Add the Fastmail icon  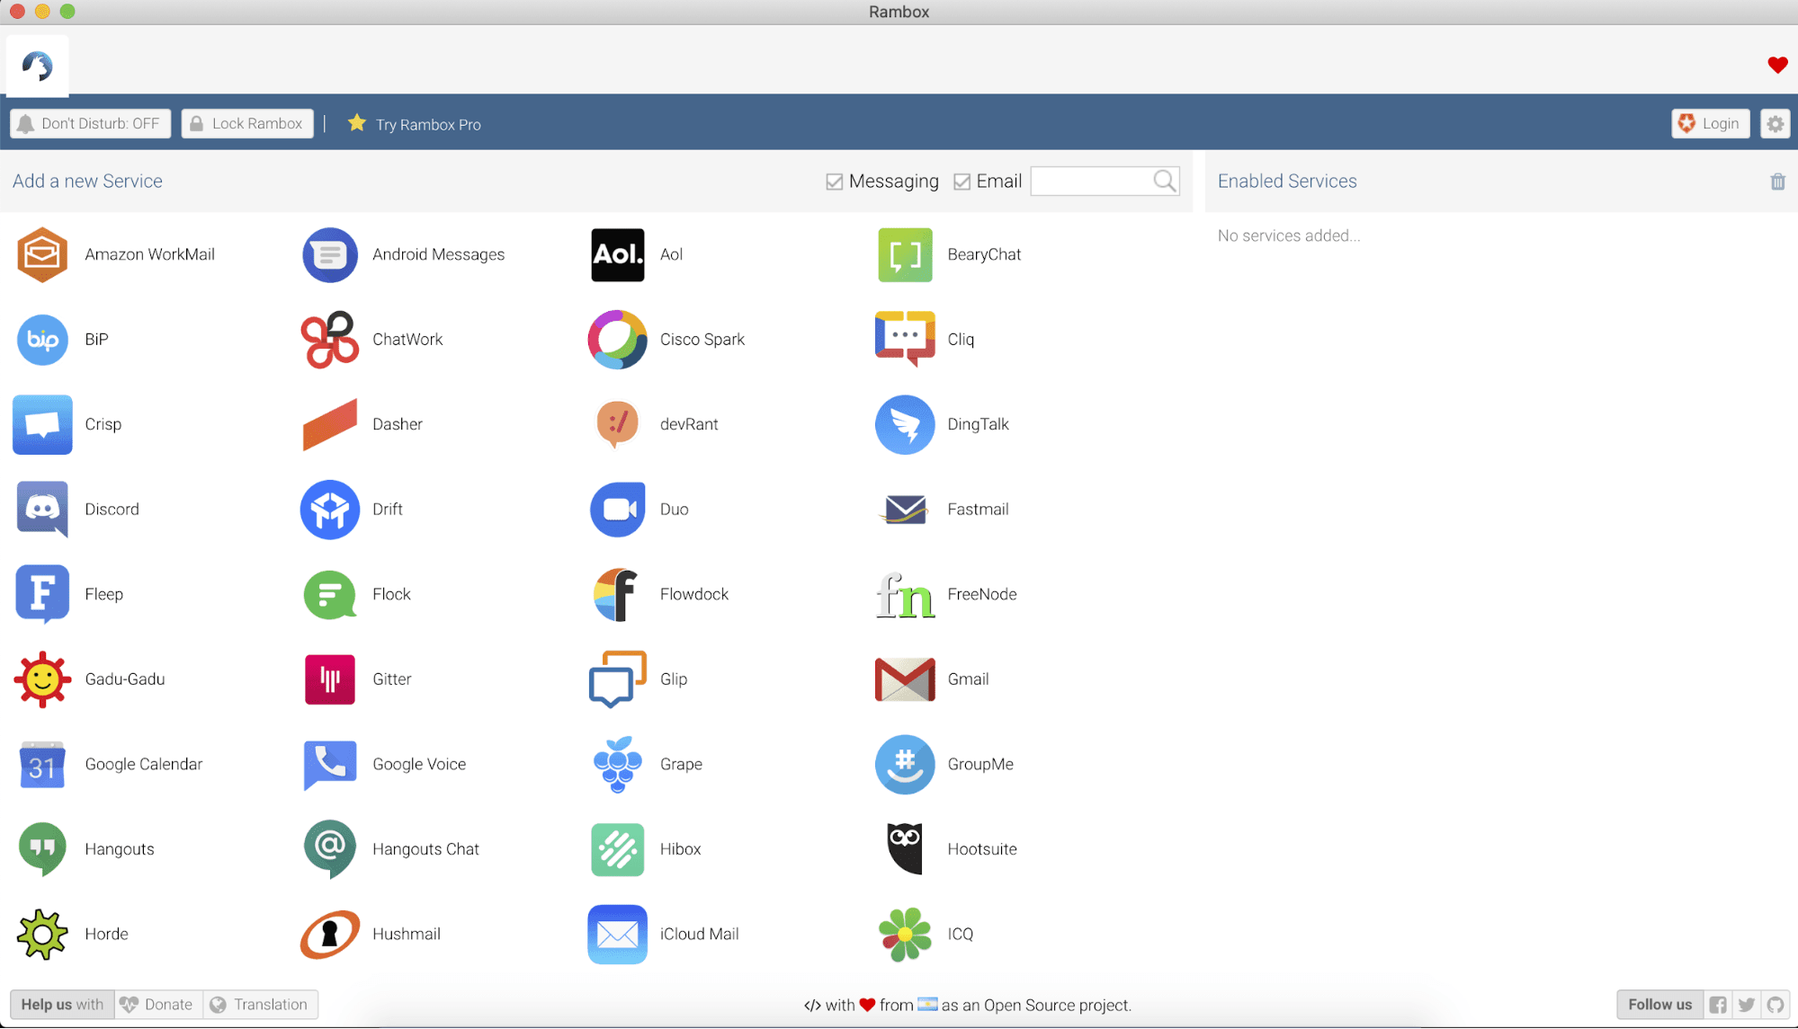(905, 510)
